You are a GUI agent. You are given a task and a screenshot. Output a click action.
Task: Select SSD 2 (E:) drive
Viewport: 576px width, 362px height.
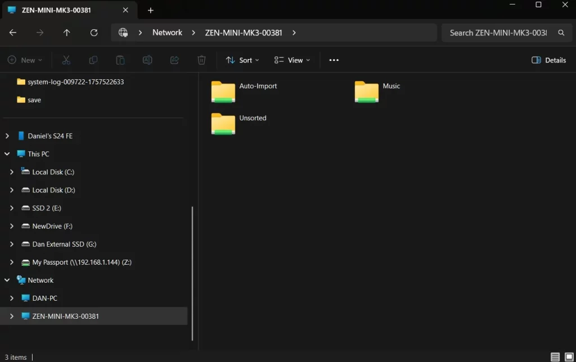(46, 208)
